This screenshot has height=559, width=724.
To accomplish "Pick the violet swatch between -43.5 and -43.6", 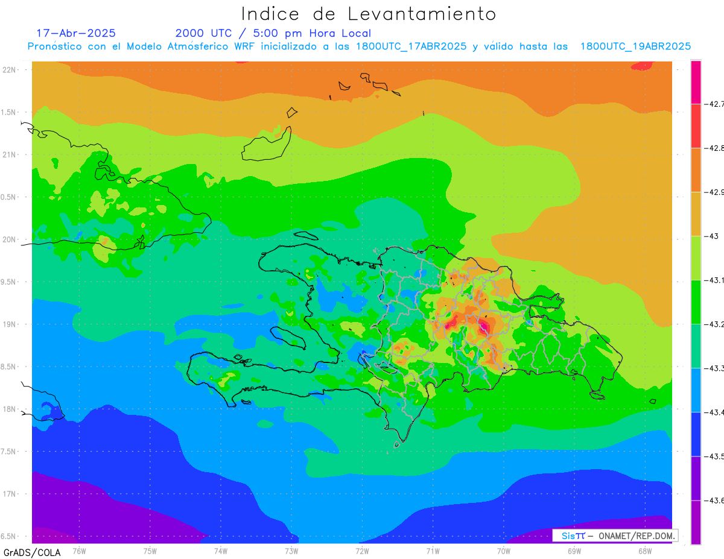I will coord(696,478).
